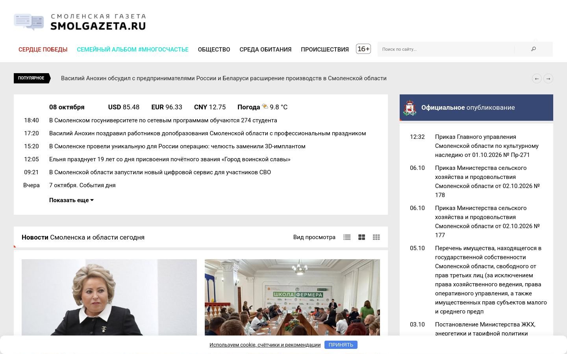This screenshot has width=567, height=354.
Task: Open popular headline about Василий Анохин and entrepreneurs
Action: [224, 78]
